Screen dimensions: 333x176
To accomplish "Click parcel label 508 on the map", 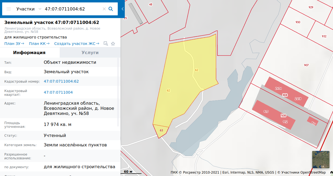I will point(283,116).
